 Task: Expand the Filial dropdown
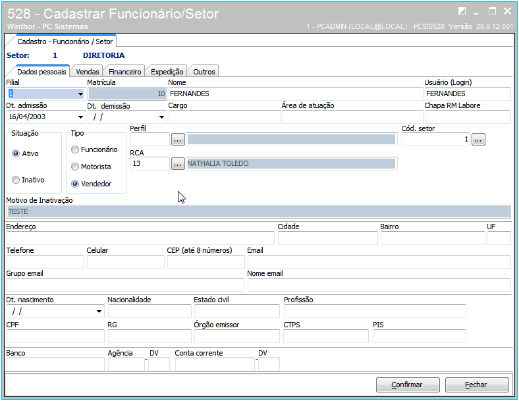point(80,94)
